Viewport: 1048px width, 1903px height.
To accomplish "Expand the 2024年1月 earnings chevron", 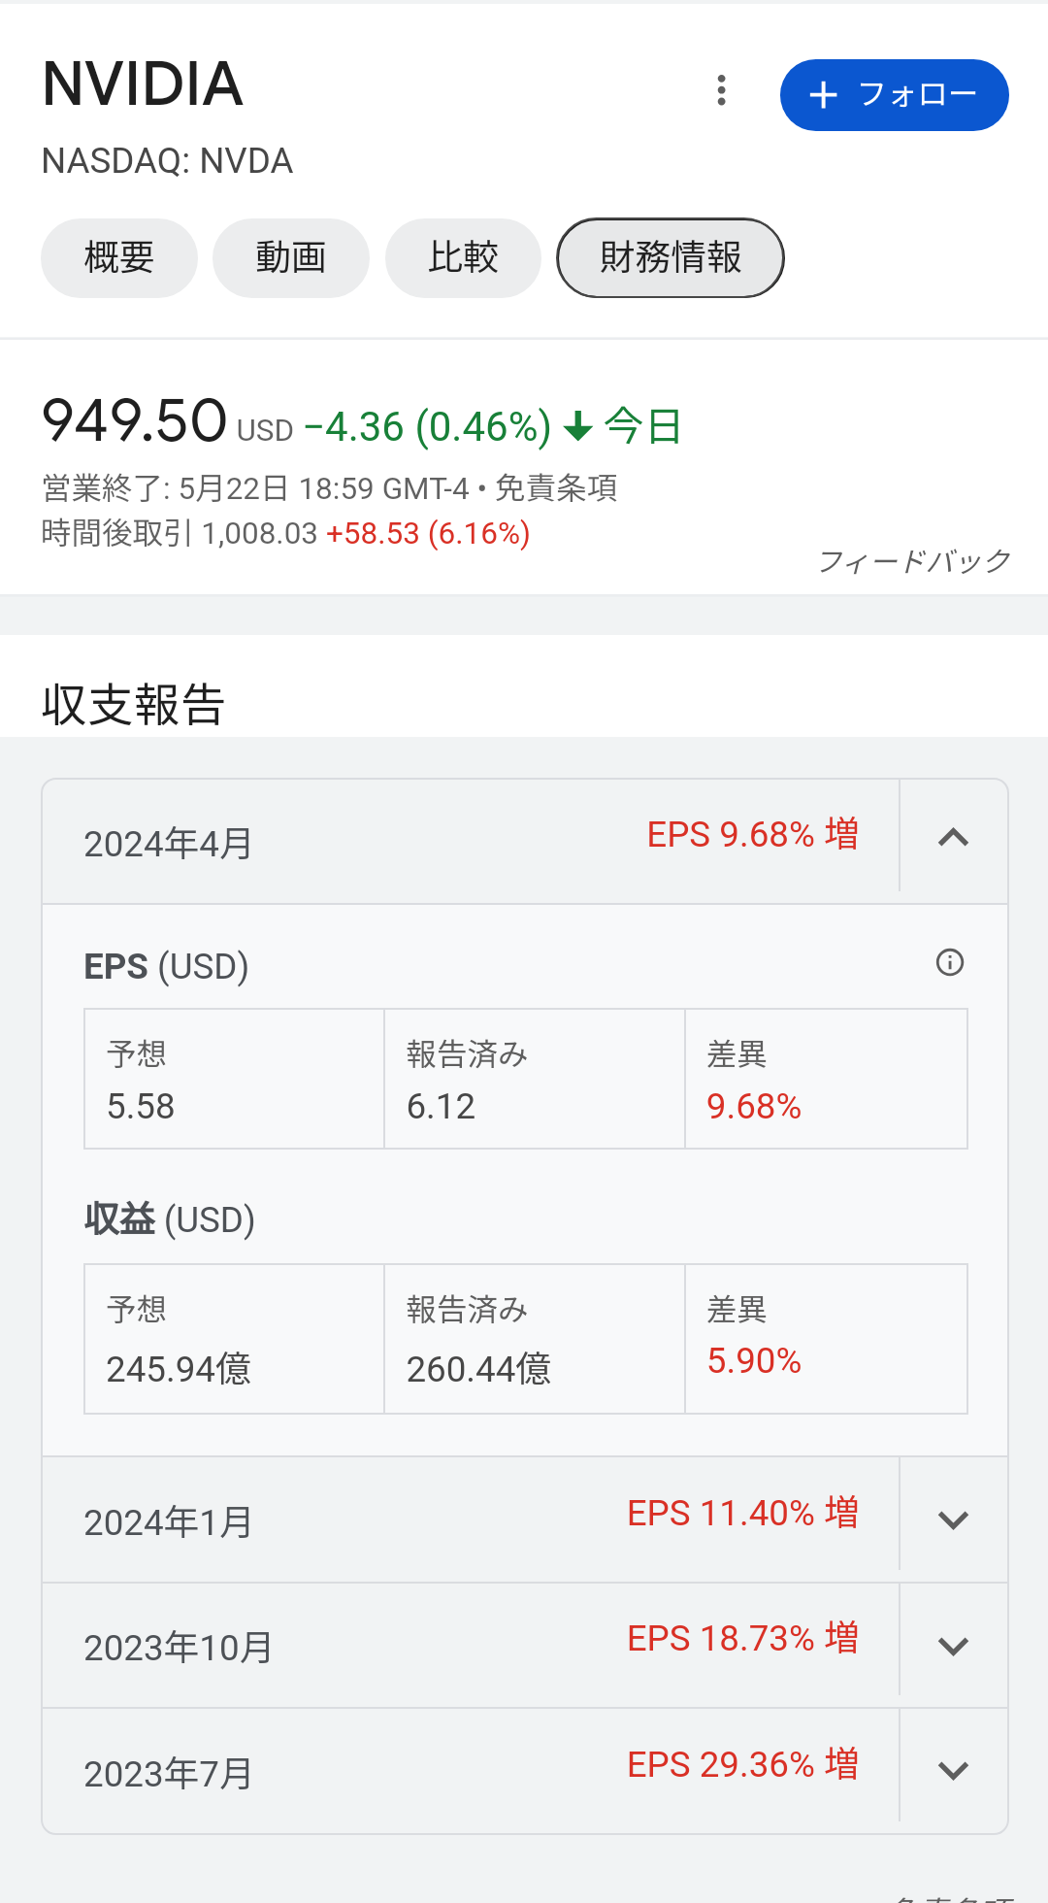I will pyautogui.click(x=954, y=1520).
